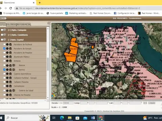Open info icon for Parcelario de Posadas

coord(7,52)
